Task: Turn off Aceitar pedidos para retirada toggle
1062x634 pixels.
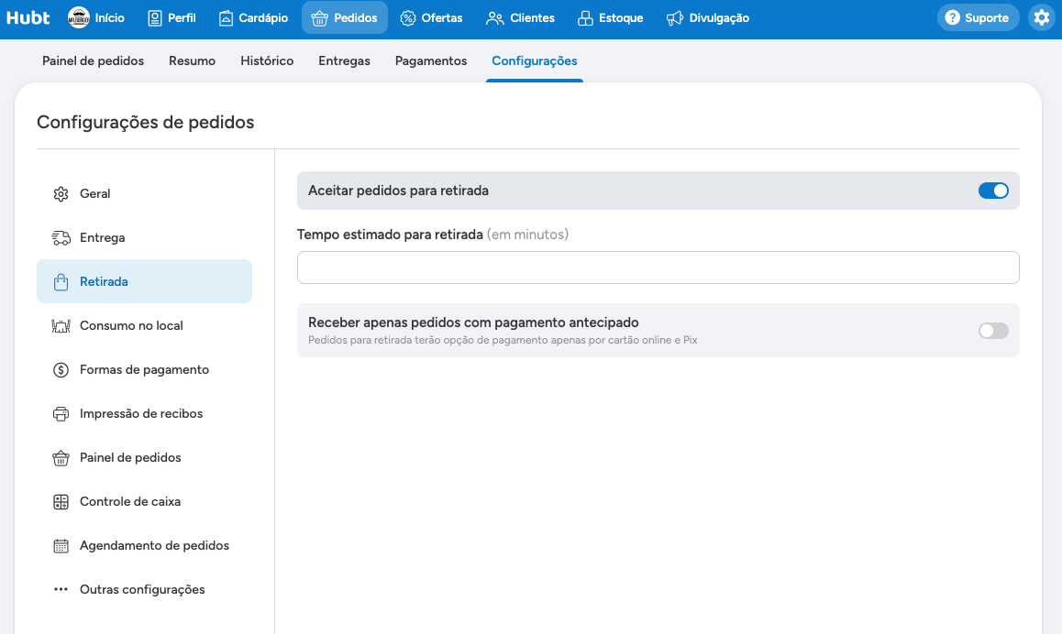Action: tap(993, 191)
